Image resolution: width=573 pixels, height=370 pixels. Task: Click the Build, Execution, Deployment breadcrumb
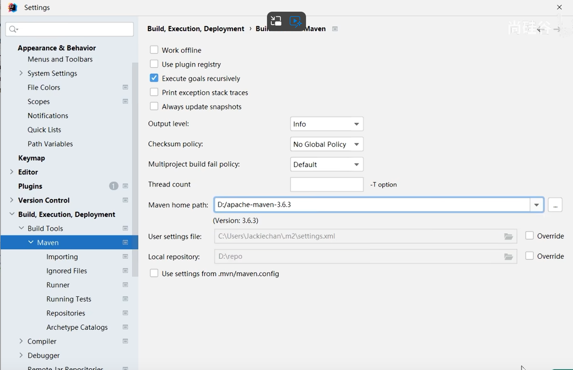pos(196,29)
